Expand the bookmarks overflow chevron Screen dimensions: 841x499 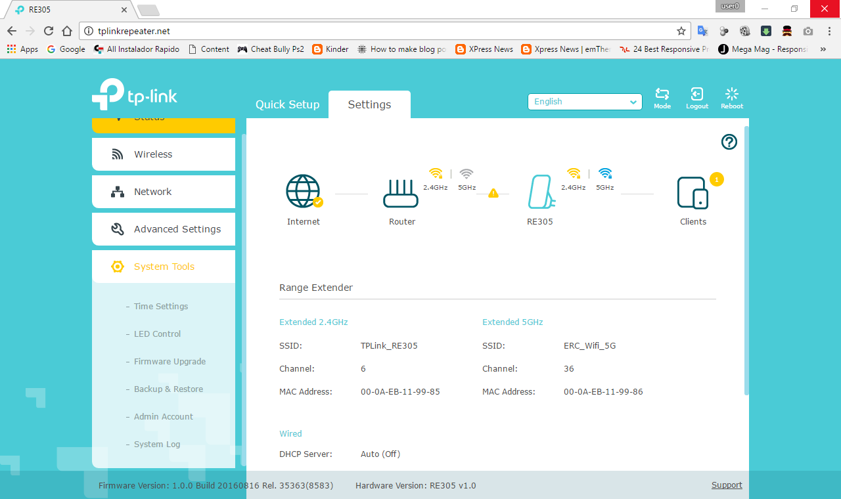coord(823,49)
